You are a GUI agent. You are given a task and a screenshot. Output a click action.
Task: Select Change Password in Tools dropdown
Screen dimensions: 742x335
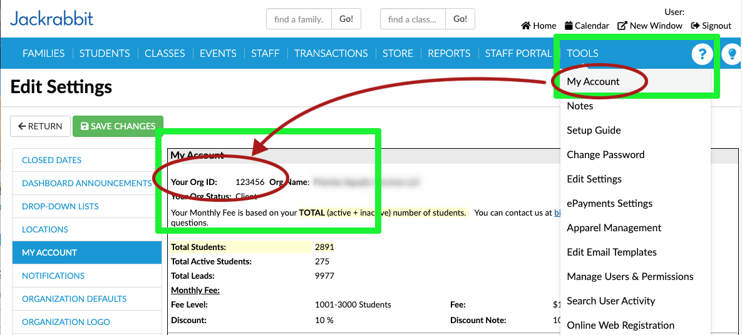[x=605, y=154]
